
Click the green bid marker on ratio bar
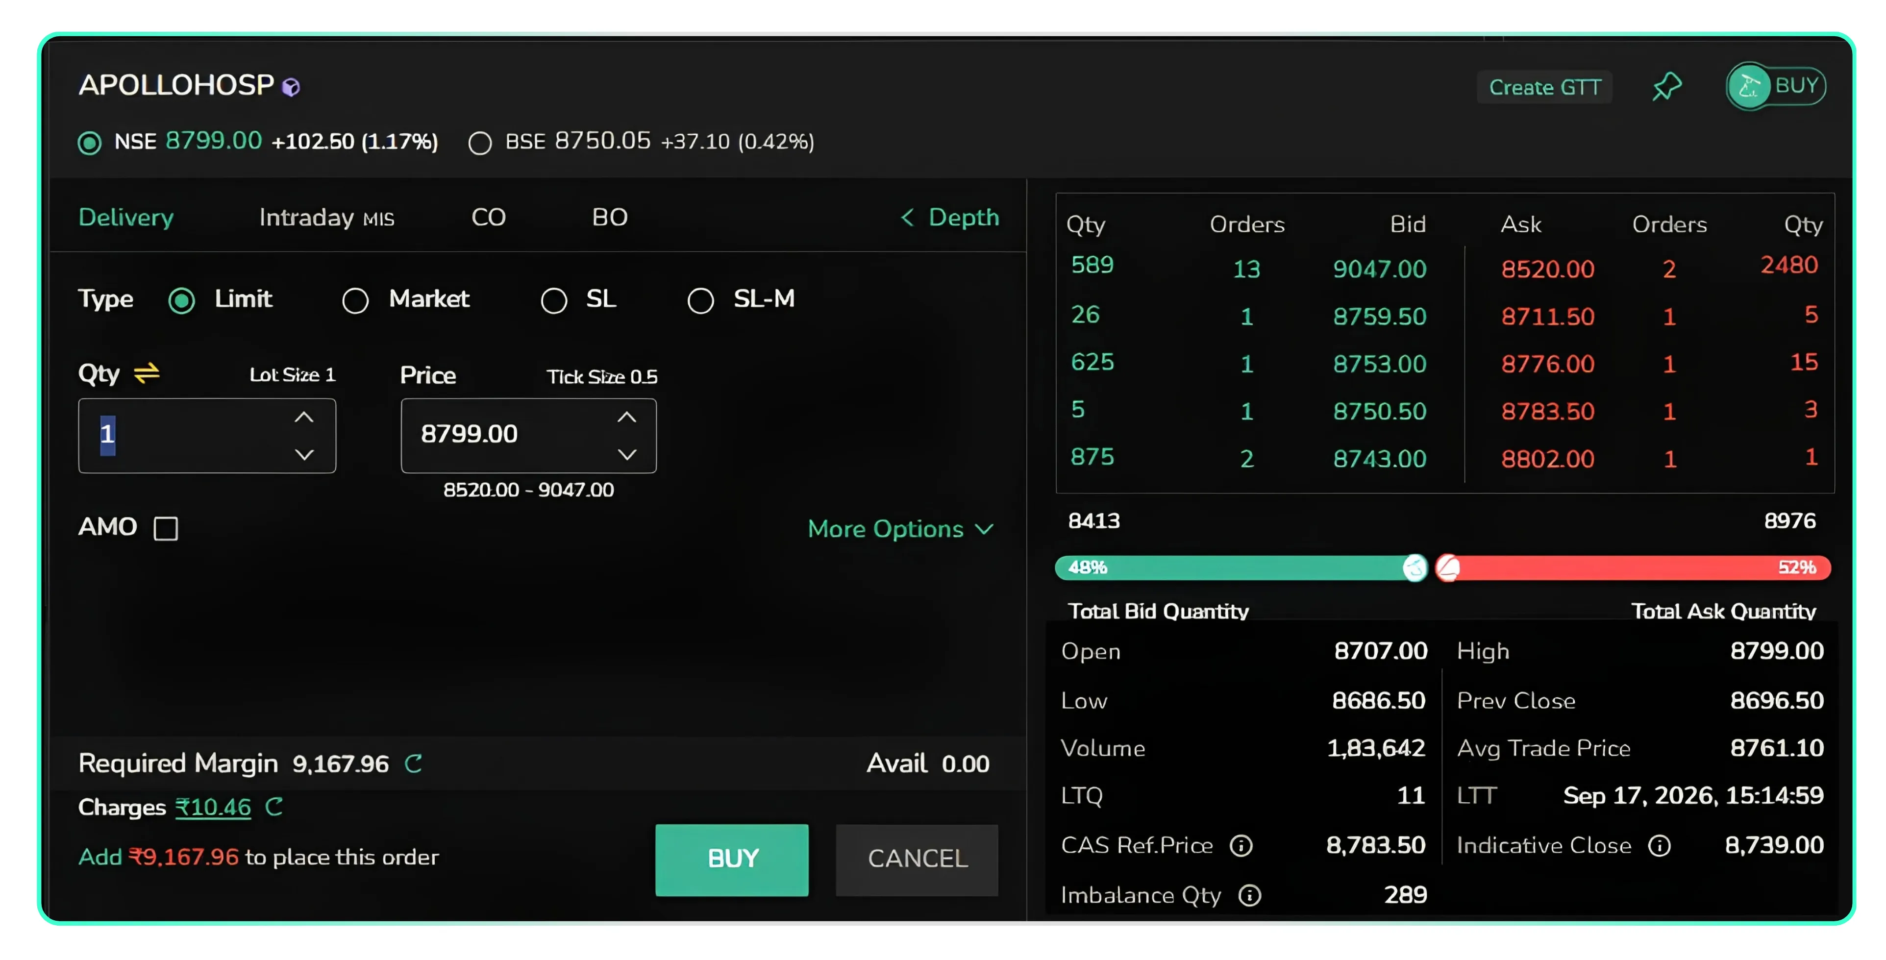[1414, 567]
